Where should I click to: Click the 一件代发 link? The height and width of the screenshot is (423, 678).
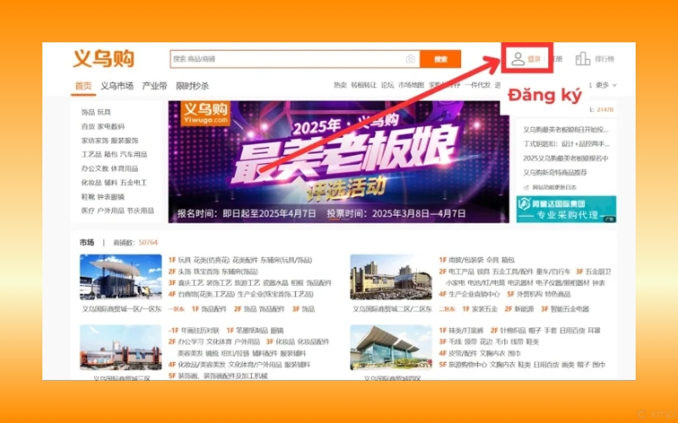477,85
